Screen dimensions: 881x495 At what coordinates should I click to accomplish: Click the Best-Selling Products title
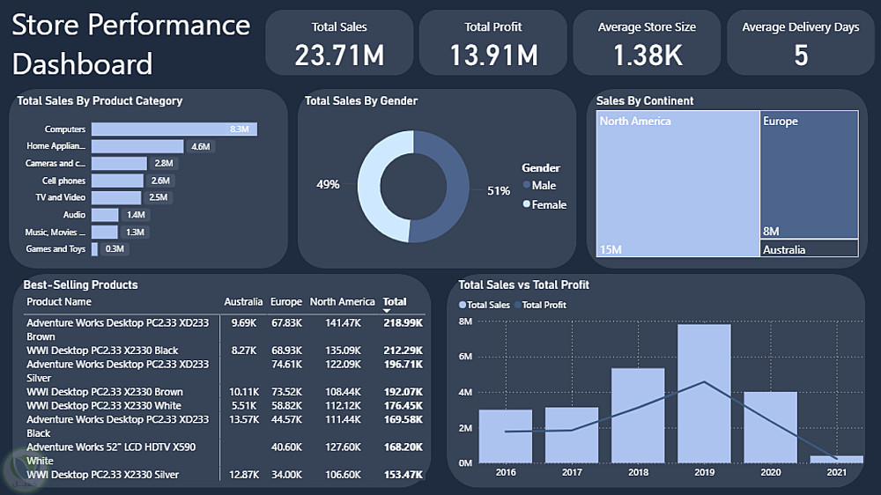point(80,284)
